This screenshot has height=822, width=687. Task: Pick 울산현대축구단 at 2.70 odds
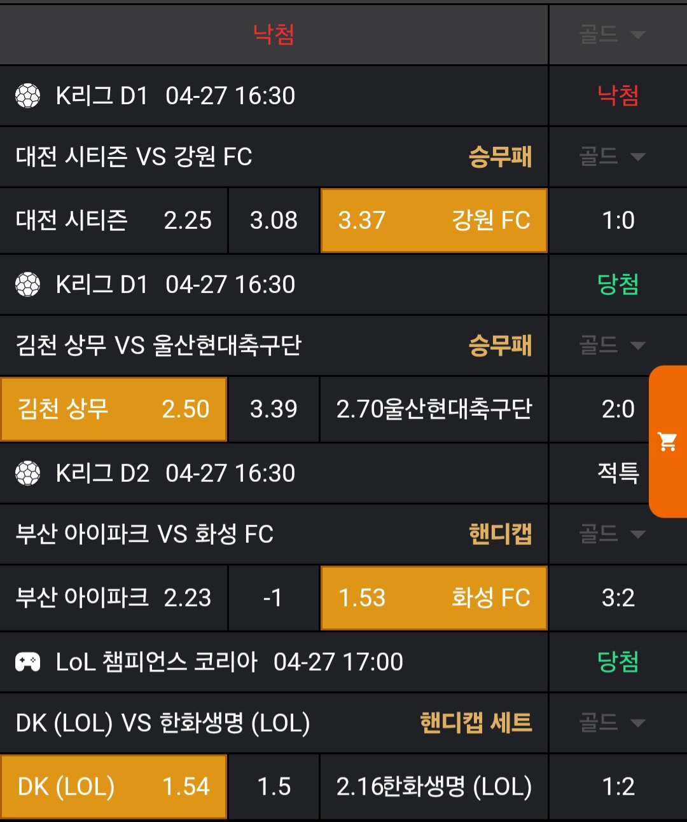tap(434, 409)
